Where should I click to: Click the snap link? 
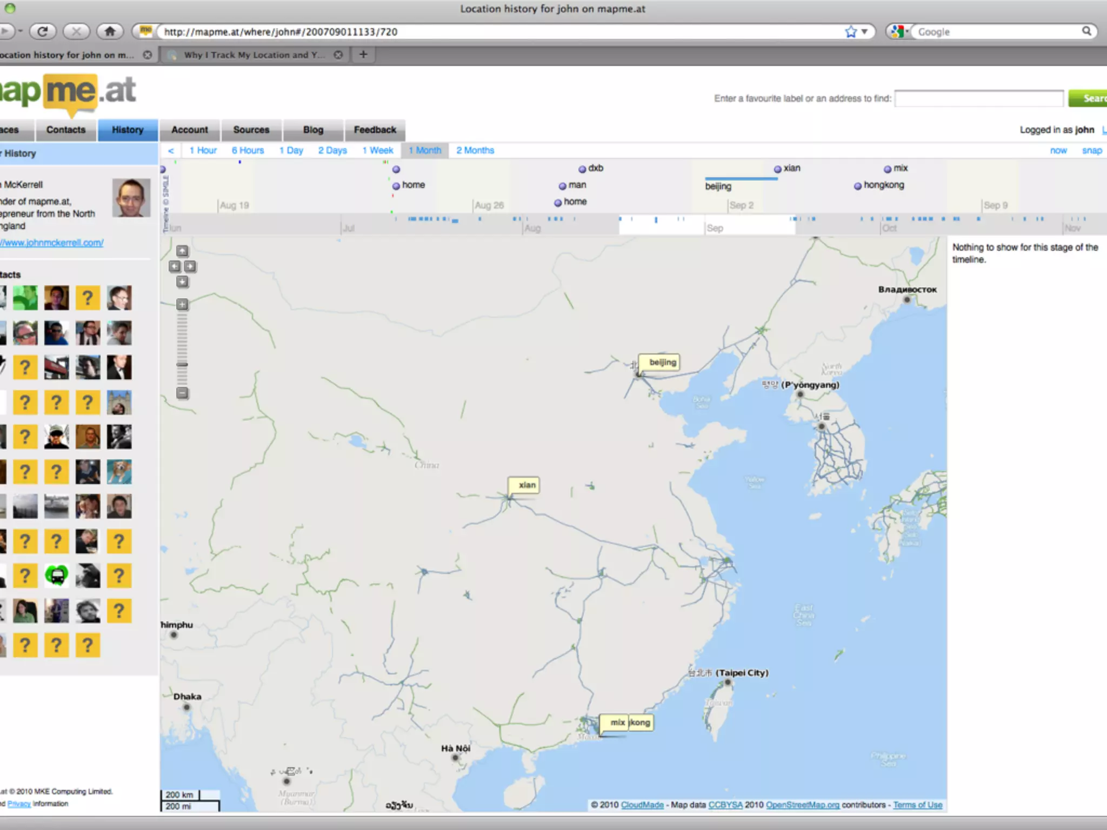(x=1092, y=151)
